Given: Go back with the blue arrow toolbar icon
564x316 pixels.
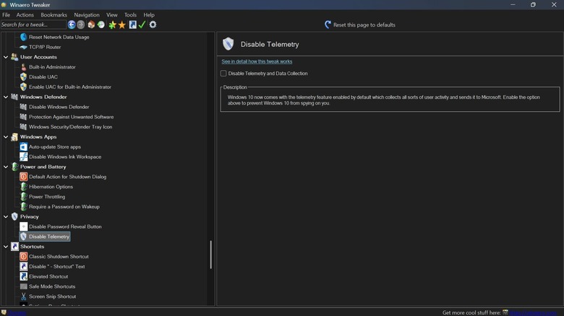Looking at the screenshot, I should (x=72, y=25).
